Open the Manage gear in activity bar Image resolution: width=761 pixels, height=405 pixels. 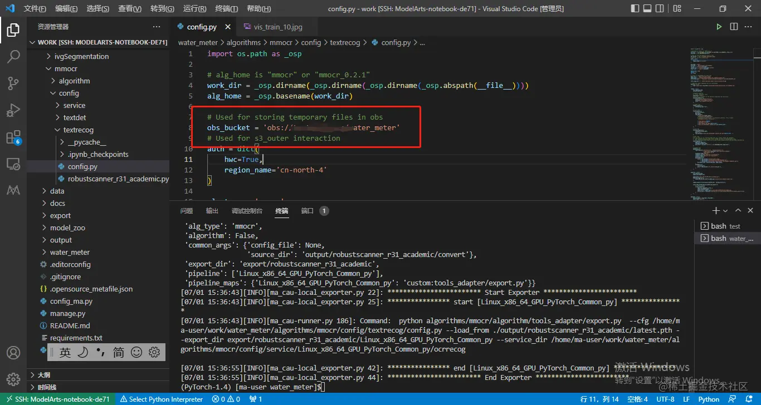pos(13,379)
